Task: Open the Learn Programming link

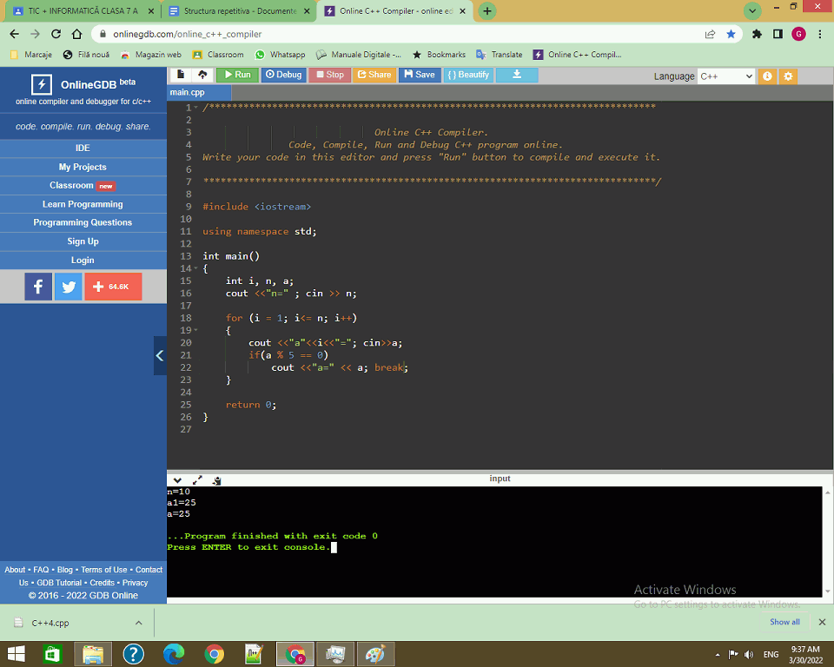Action: pos(83,204)
